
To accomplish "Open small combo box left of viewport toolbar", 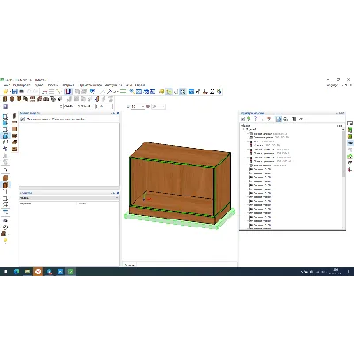I will tap(138, 106).
